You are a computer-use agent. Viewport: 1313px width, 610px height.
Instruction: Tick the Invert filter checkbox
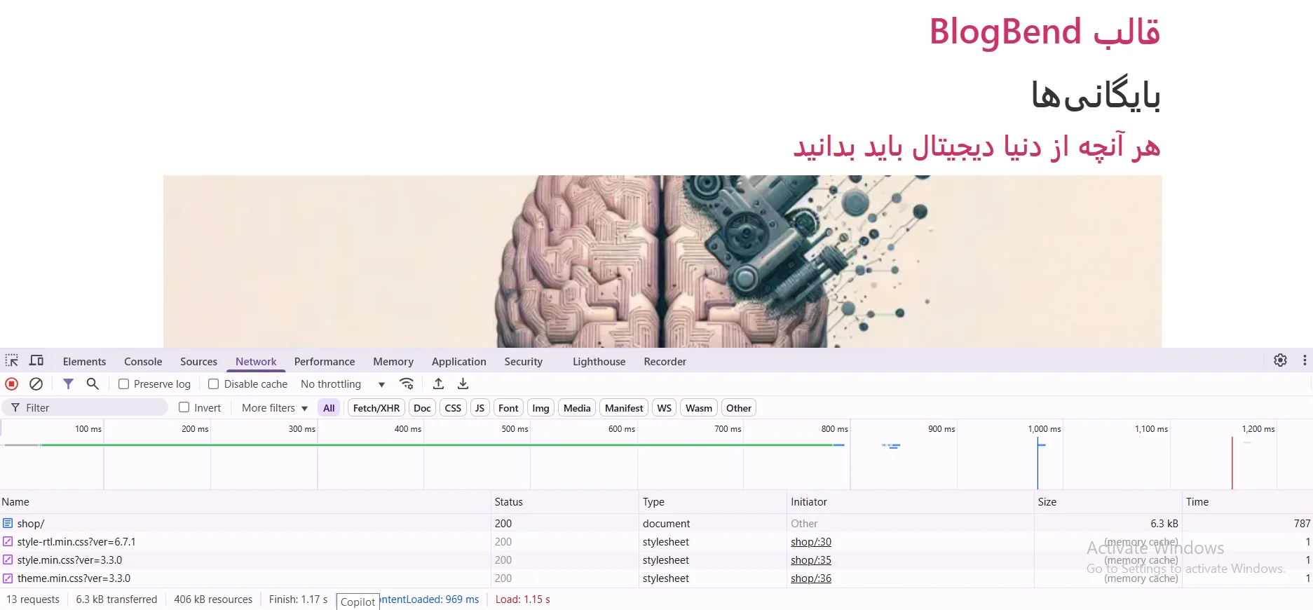(184, 407)
